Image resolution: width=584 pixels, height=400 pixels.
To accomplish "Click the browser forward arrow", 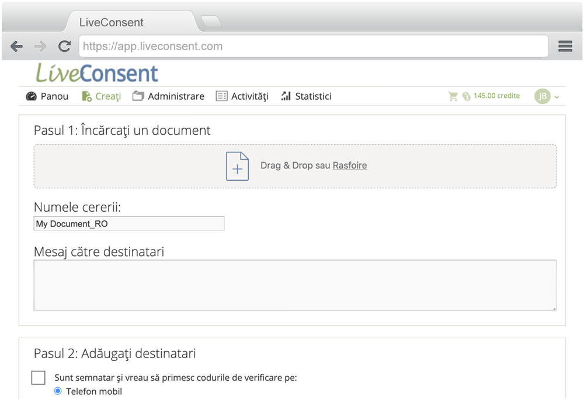I will (x=40, y=47).
